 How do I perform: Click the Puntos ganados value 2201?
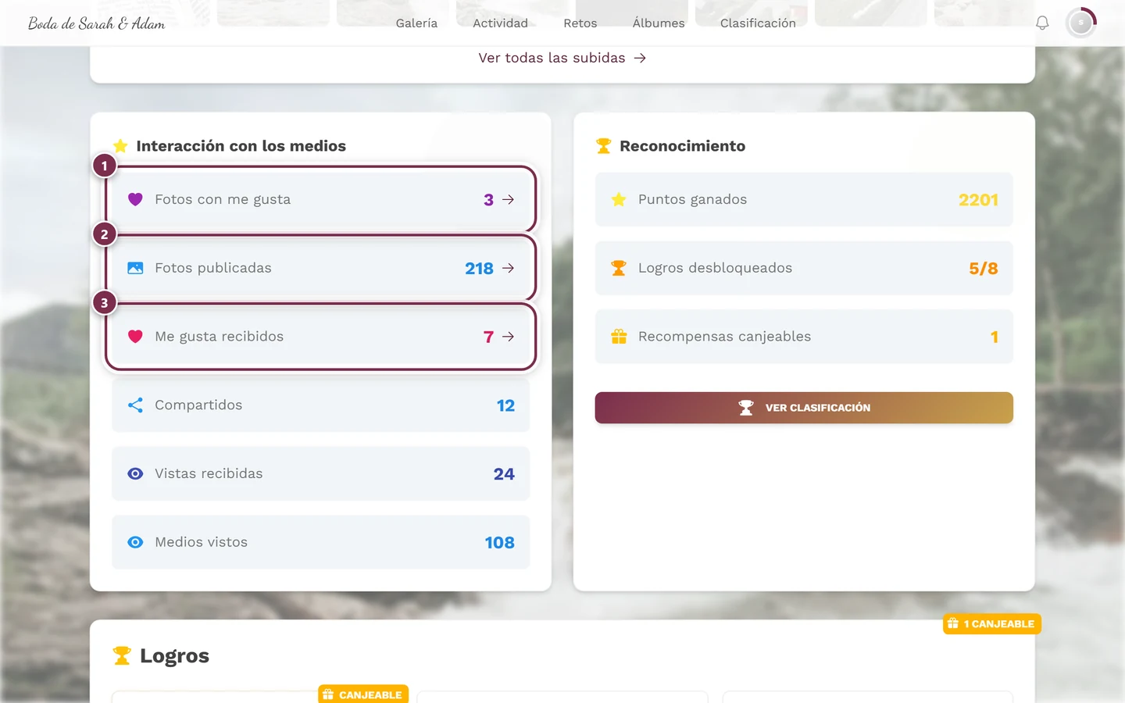(x=978, y=200)
